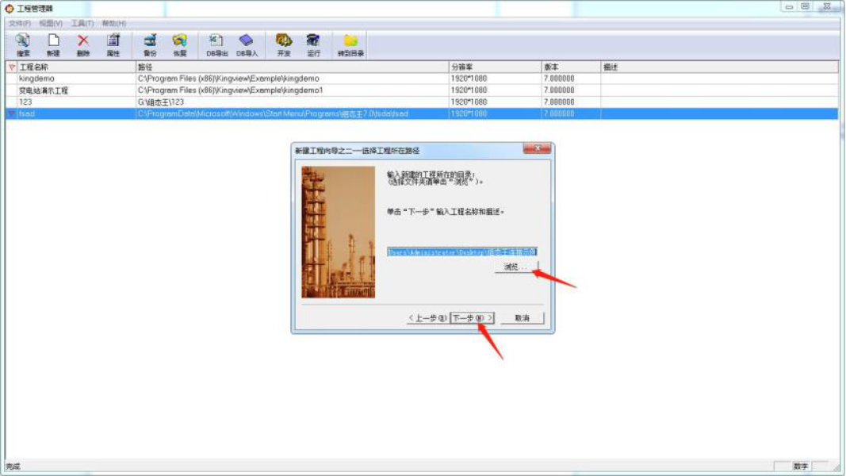This screenshot has width=846, height=476.
Task: Start runtime with the 运行 icon
Action: pyautogui.click(x=312, y=40)
